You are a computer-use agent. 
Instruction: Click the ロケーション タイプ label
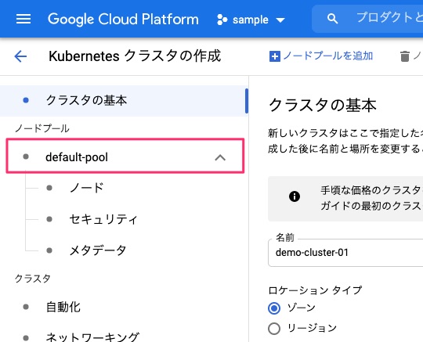click(x=315, y=290)
